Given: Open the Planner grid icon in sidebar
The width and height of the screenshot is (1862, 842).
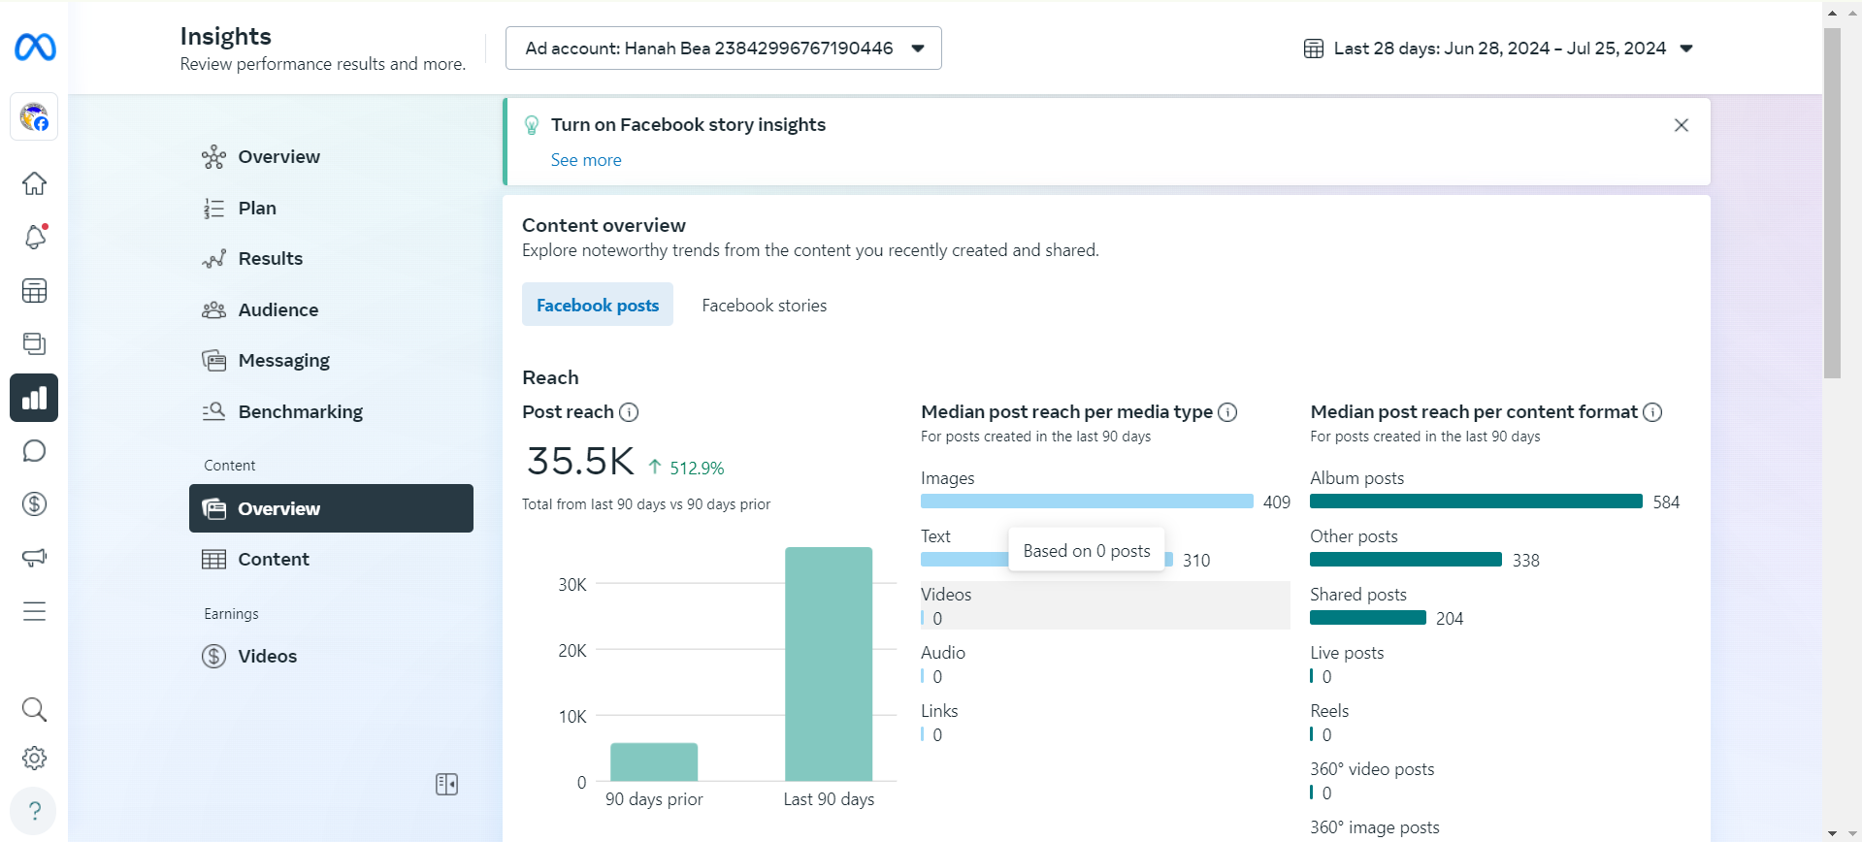Looking at the screenshot, I should tap(34, 291).
